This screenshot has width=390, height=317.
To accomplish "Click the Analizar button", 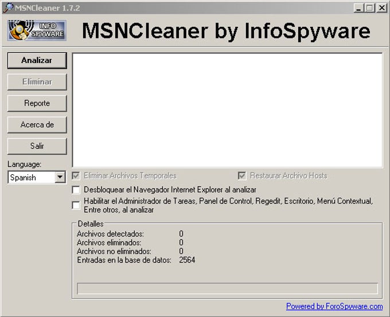I will [x=37, y=60].
